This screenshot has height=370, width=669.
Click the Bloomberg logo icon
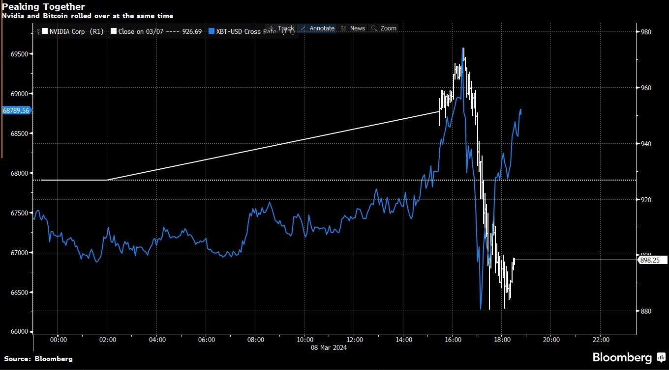pos(661,358)
